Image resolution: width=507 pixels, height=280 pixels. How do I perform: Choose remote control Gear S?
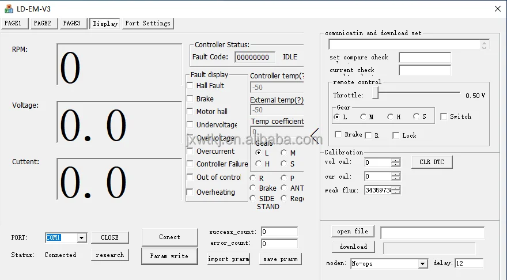[x=416, y=116]
